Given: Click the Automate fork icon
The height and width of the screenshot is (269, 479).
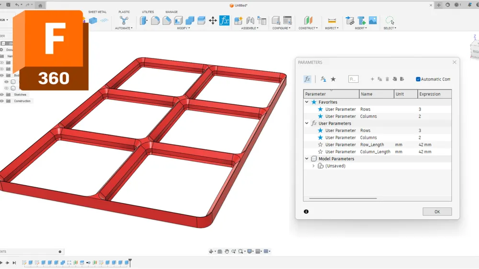Looking at the screenshot, I should tap(124, 21).
